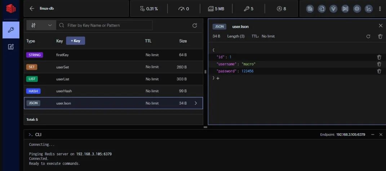
Task: Click the connected clients stat showing 8
Action: click(281, 9)
